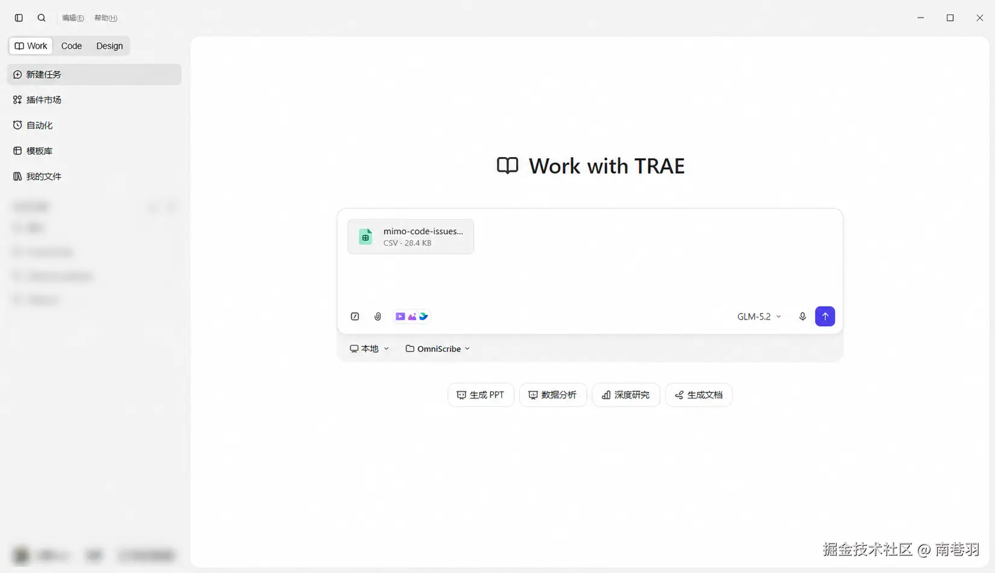The width and height of the screenshot is (995, 573).
Task: Open 我的文件 in the sidebar
Action: 95,176
